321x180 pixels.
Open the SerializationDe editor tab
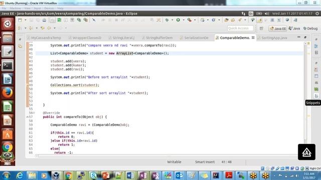tap(194, 38)
